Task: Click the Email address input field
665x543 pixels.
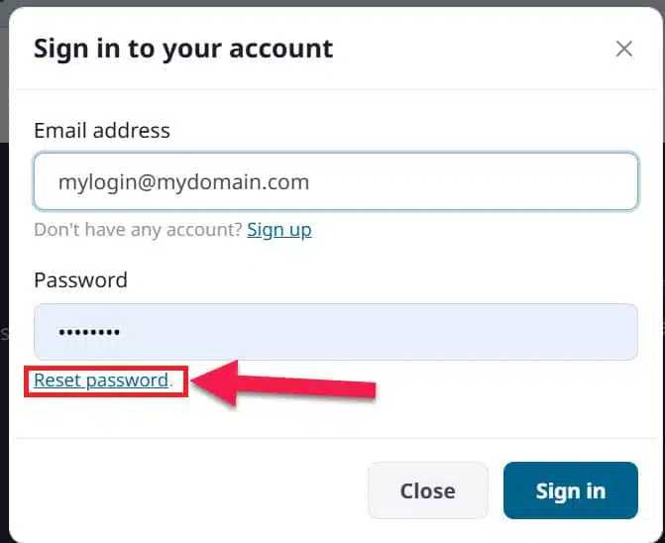Action: (335, 181)
